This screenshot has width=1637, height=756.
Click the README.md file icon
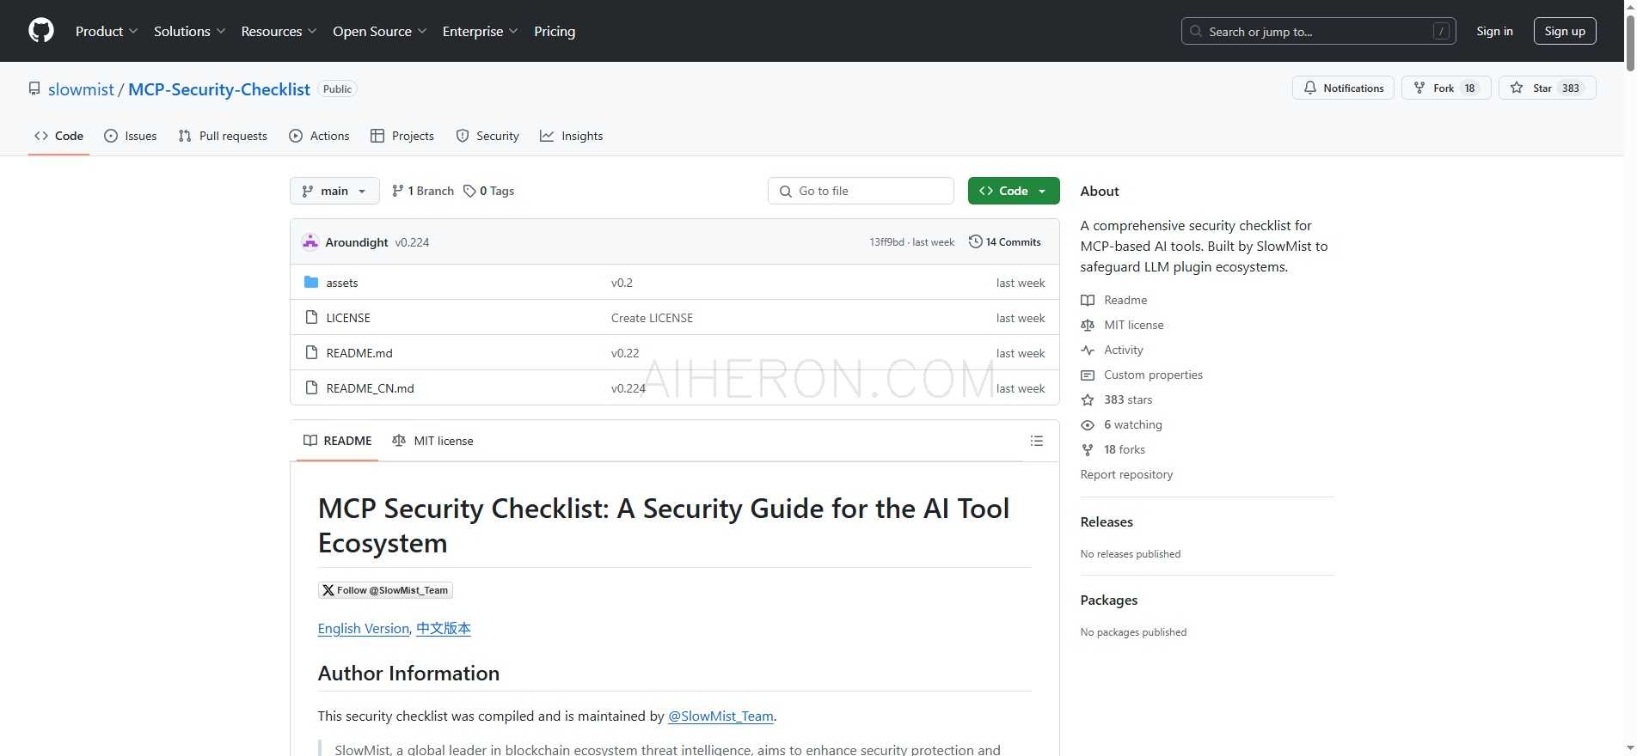[311, 353]
